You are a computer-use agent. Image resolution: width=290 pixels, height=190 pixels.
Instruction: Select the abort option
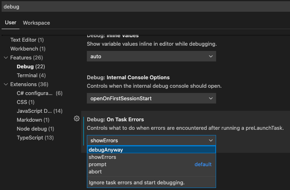[151, 172]
